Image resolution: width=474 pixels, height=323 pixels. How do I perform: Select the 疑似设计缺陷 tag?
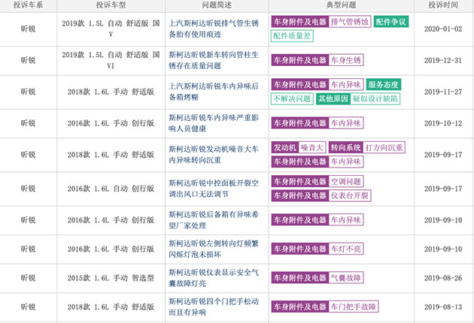coord(375,99)
